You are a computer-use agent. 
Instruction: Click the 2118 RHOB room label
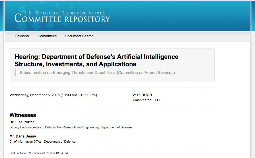click(x=142, y=95)
